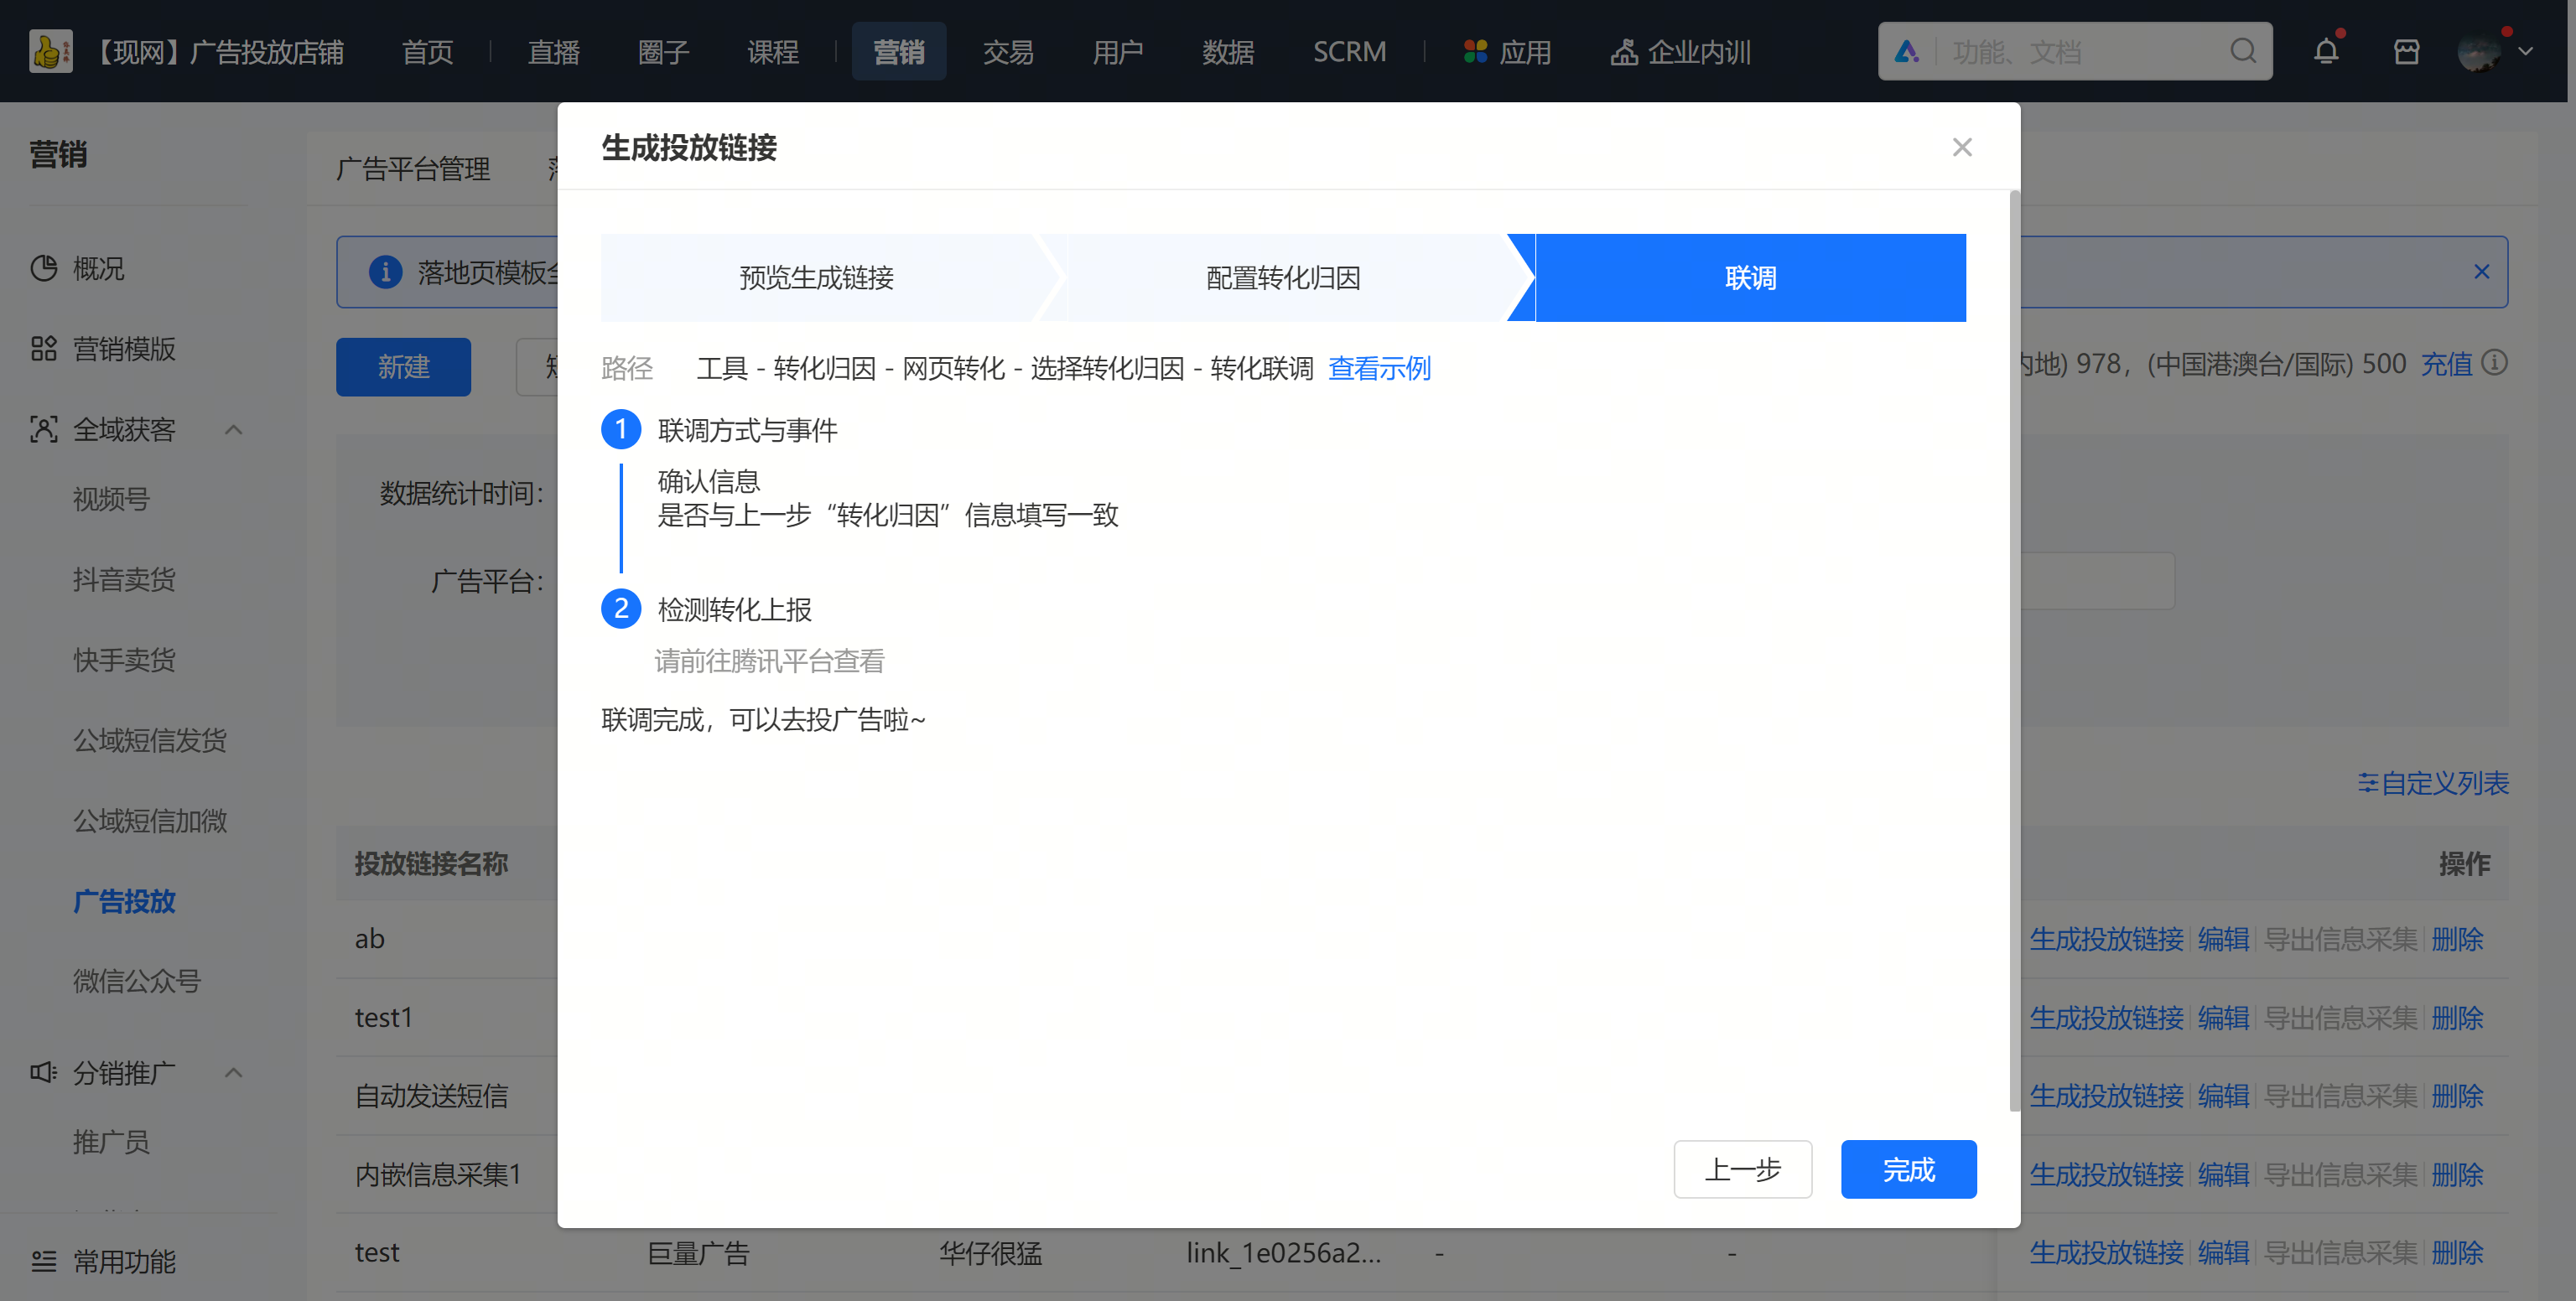
Task: Click the 营销模版 grid icon
Action: click(x=44, y=348)
